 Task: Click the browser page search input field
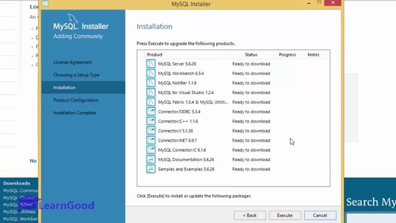coord(371,218)
